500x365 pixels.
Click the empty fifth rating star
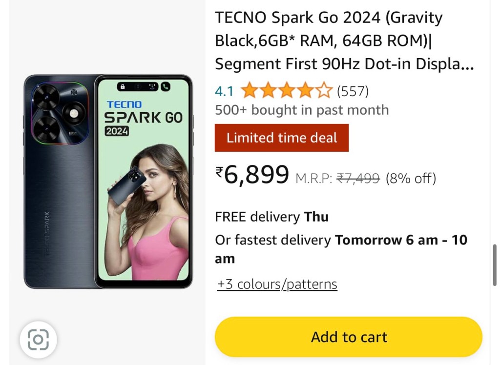[324, 91]
